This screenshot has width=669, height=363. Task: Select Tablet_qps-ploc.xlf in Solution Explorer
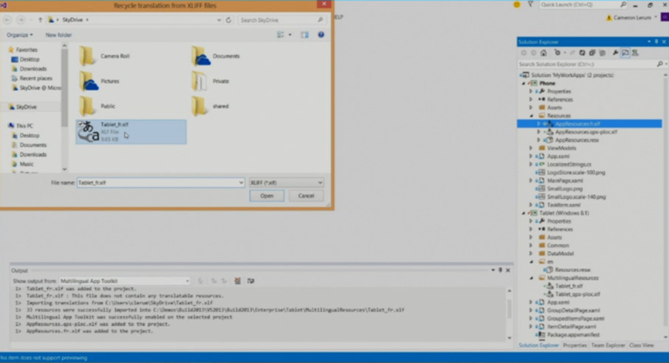(578, 294)
